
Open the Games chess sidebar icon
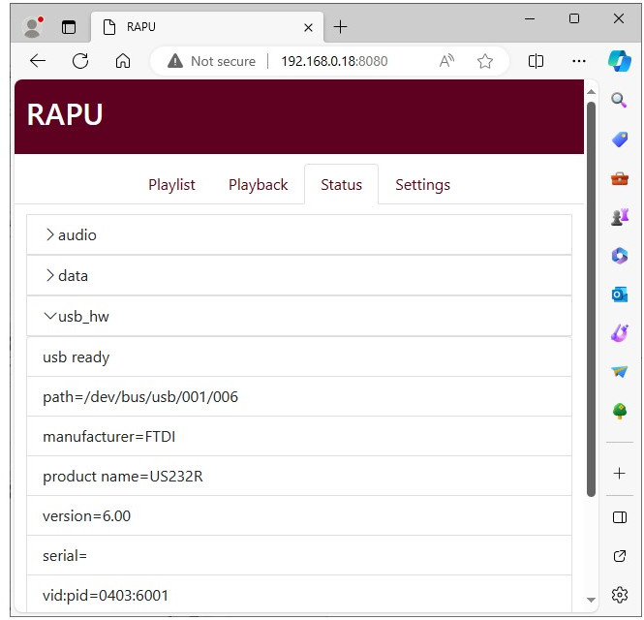click(x=620, y=217)
